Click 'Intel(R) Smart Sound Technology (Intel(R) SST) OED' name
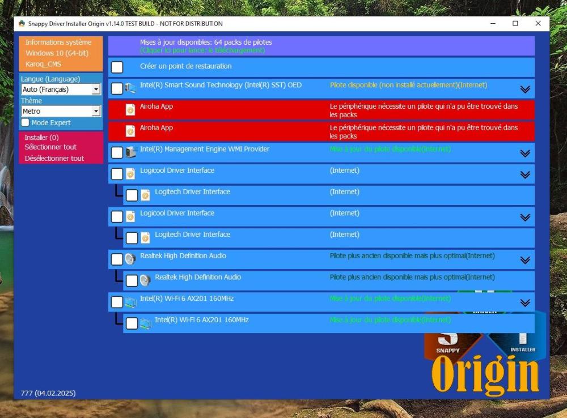This screenshot has width=567, height=418. [221, 85]
